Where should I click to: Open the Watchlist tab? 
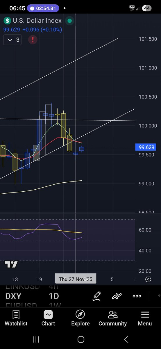point(16,318)
